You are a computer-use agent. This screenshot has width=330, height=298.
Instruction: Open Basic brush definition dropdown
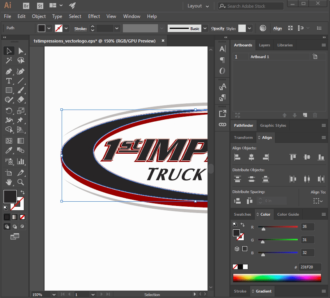[205, 28]
